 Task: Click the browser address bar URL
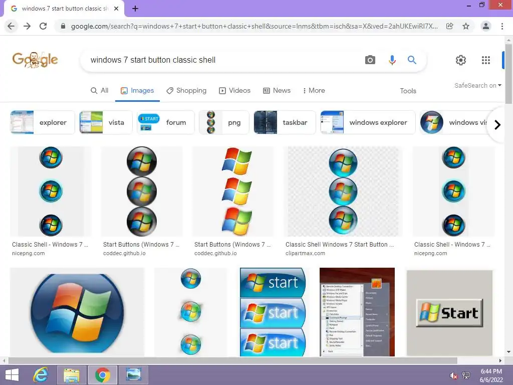pyautogui.click(x=254, y=26)
